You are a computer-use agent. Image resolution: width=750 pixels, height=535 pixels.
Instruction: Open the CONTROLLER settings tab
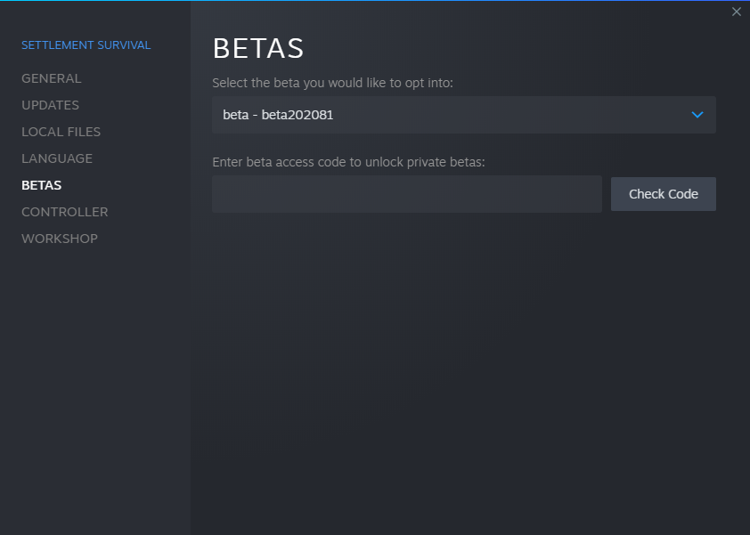click(x=64, y=212)
